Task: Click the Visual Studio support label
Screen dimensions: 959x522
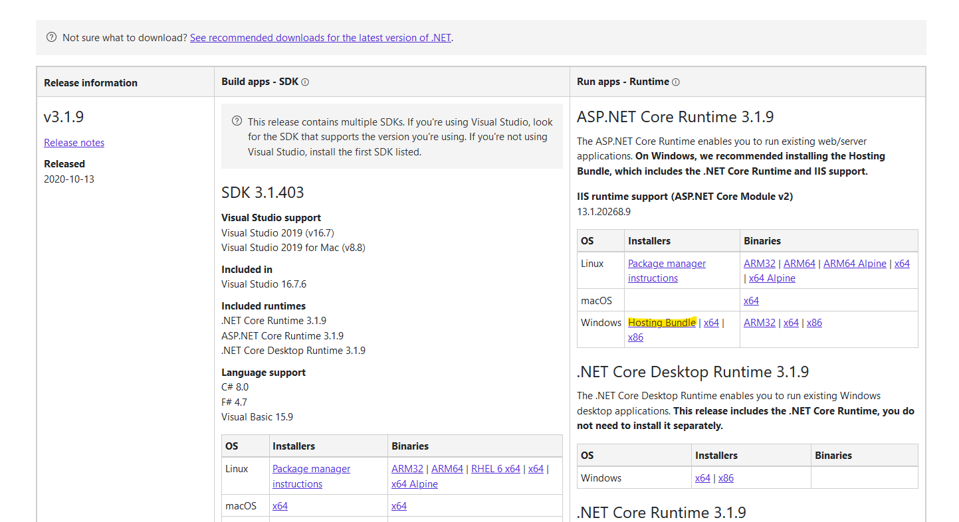Action: click(271, 218)
